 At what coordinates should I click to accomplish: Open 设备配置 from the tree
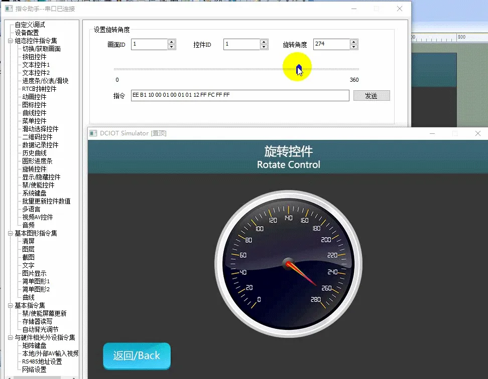(27, 33)
